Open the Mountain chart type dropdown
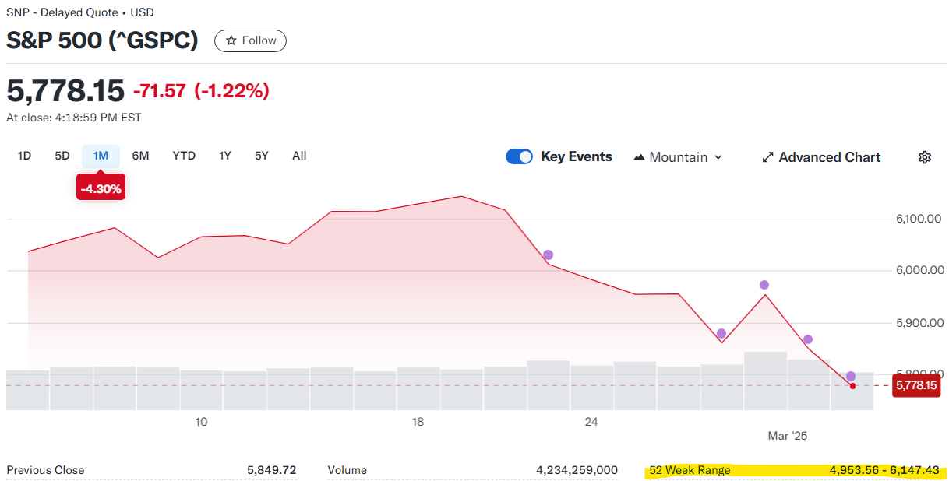Image resolution: width=949 pixels, height=481 pixels. (678, 157)
